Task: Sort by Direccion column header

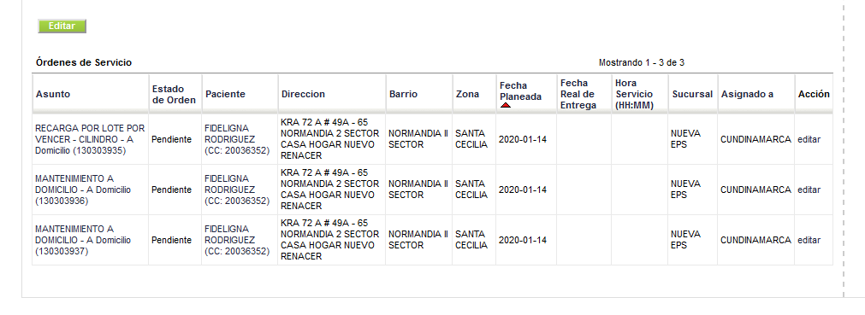Action: click(x=303, y=94)
